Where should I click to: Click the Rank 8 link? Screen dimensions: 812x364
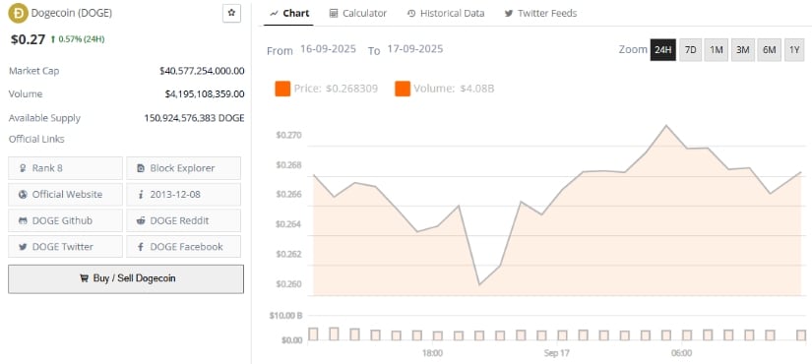65,168
